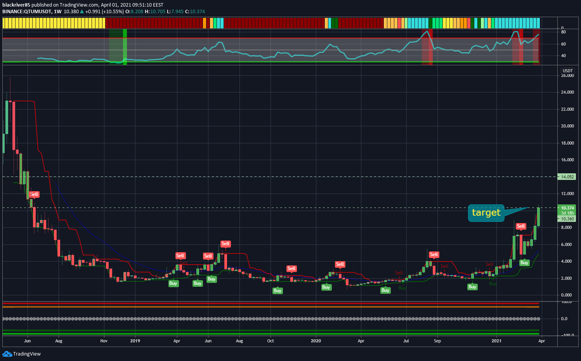The width and height of the screenshot is (581, 361).
Task: Click the Sell marker from February 2021
Action: pos(521,226)
